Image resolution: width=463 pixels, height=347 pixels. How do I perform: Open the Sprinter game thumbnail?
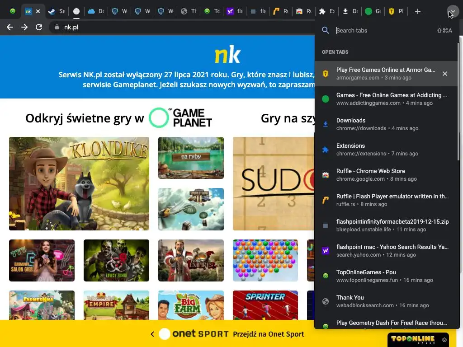click(x=265, y=305)
